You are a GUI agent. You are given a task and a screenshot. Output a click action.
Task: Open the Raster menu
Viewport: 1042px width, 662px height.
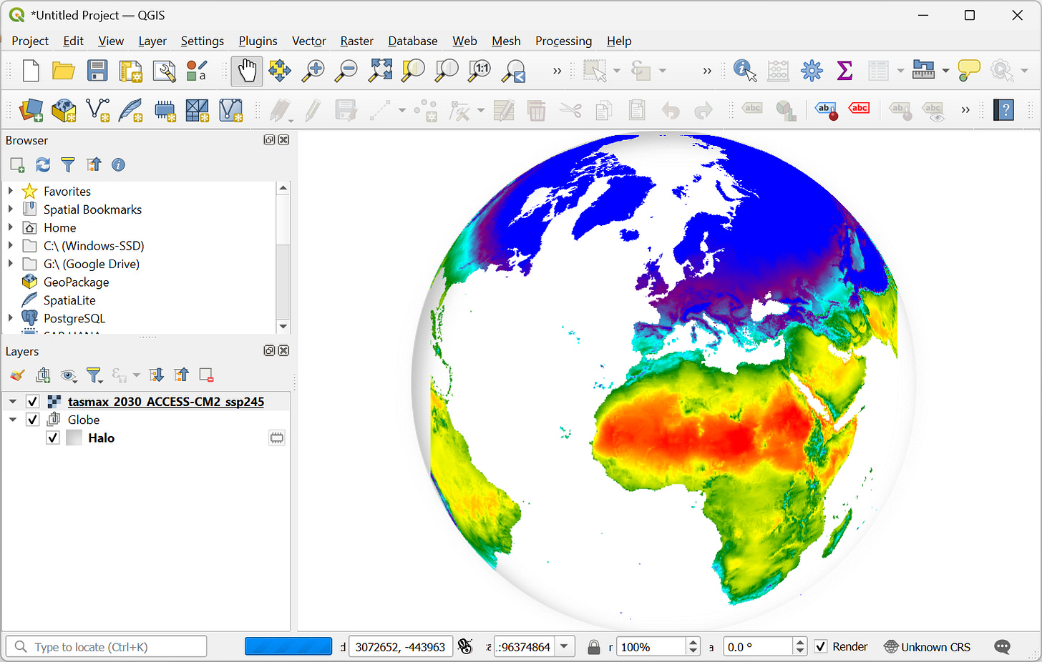pos(356,41)
